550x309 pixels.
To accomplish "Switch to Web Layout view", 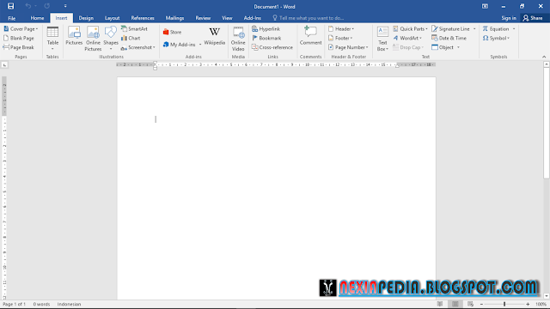I will tap(470, 304).
